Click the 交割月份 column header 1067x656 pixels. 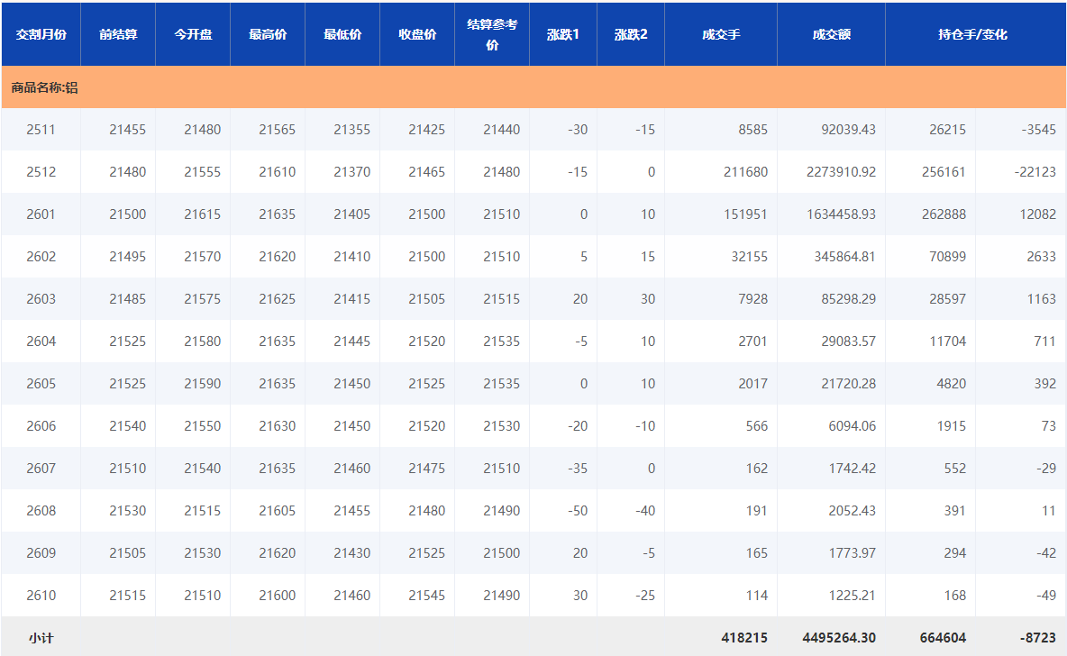(41, 34)
